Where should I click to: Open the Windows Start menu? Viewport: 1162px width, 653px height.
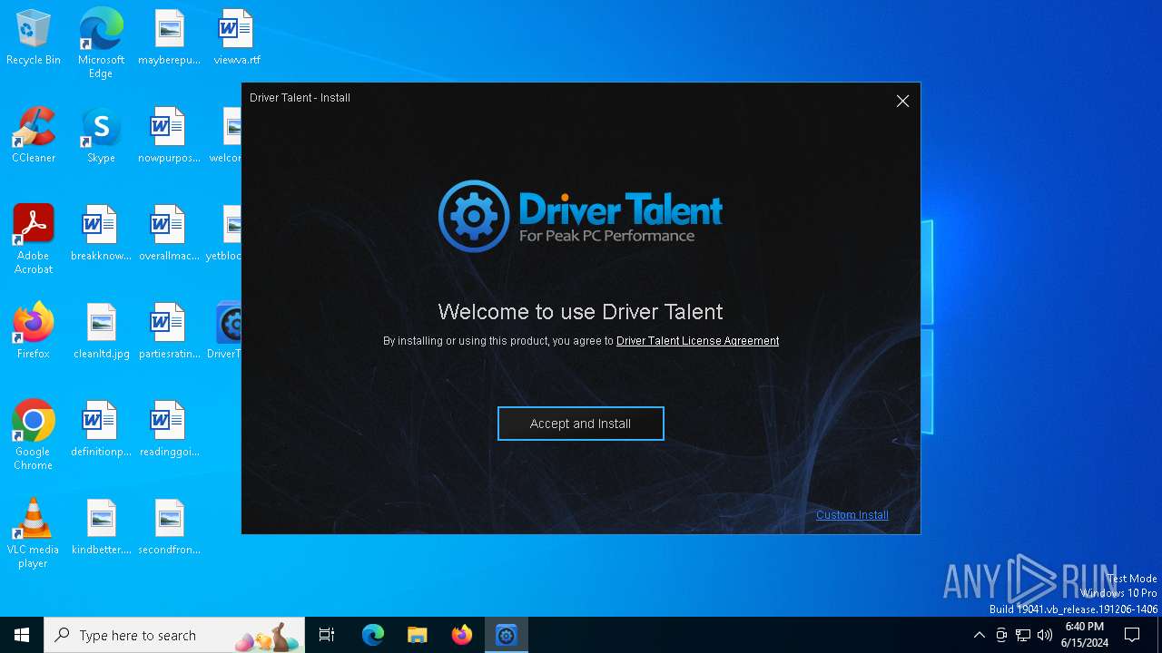tap(22, 635)
